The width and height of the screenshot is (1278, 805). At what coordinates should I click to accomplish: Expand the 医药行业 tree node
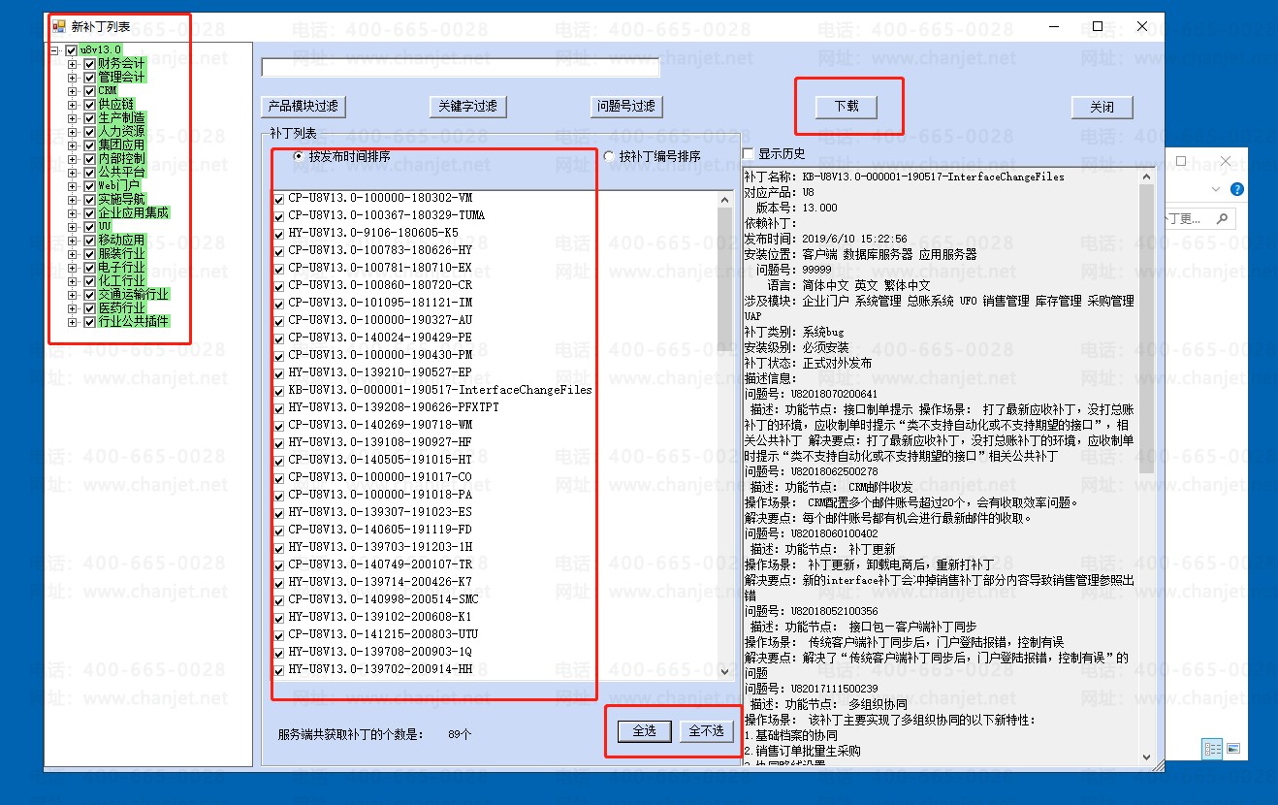coord(73,308)
